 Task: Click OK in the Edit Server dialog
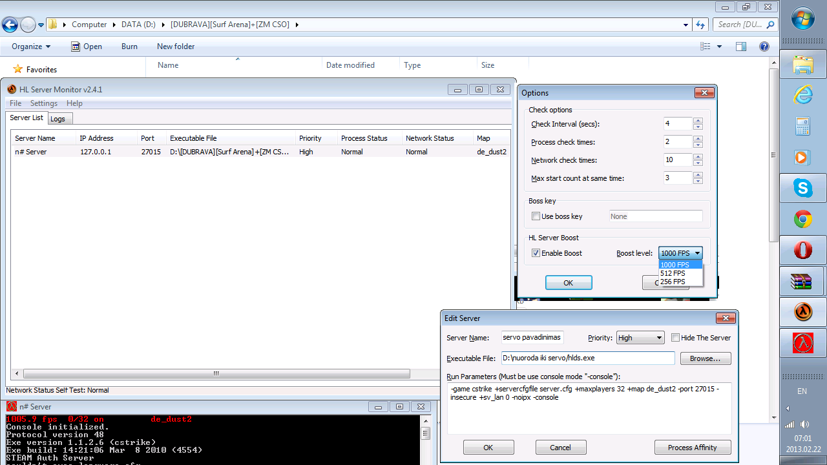[488, 448]
